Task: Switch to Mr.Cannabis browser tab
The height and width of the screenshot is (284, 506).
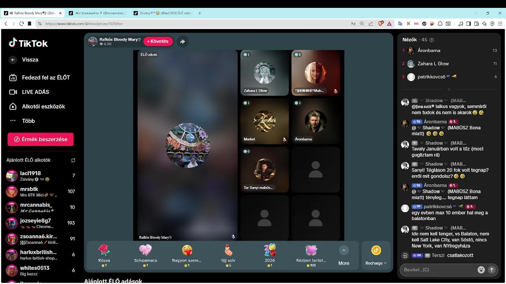Action: (x=97, y=13)
